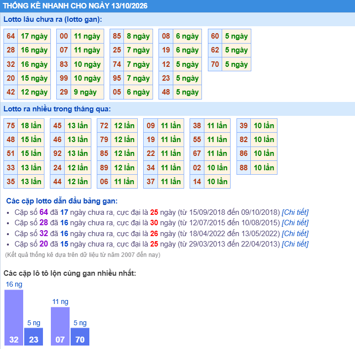
Task: Click number 88 with 10 lần
Action: click(243, 168)
